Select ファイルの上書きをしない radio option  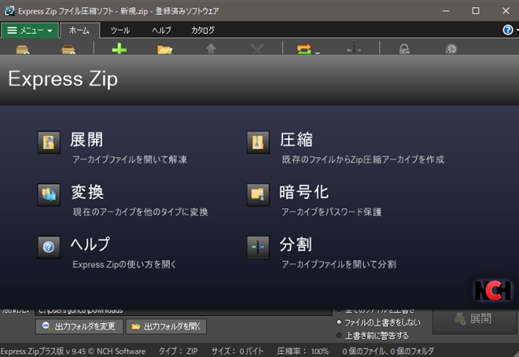point(339,322)
